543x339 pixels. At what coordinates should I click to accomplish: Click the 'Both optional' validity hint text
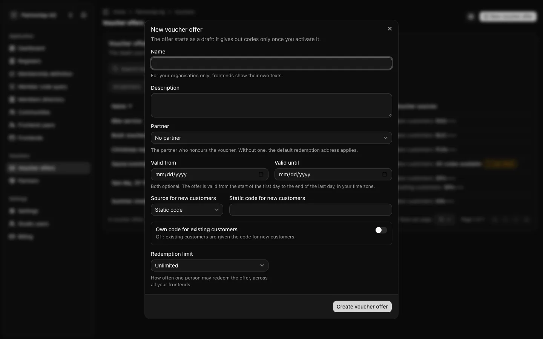(x=263, y=186)
